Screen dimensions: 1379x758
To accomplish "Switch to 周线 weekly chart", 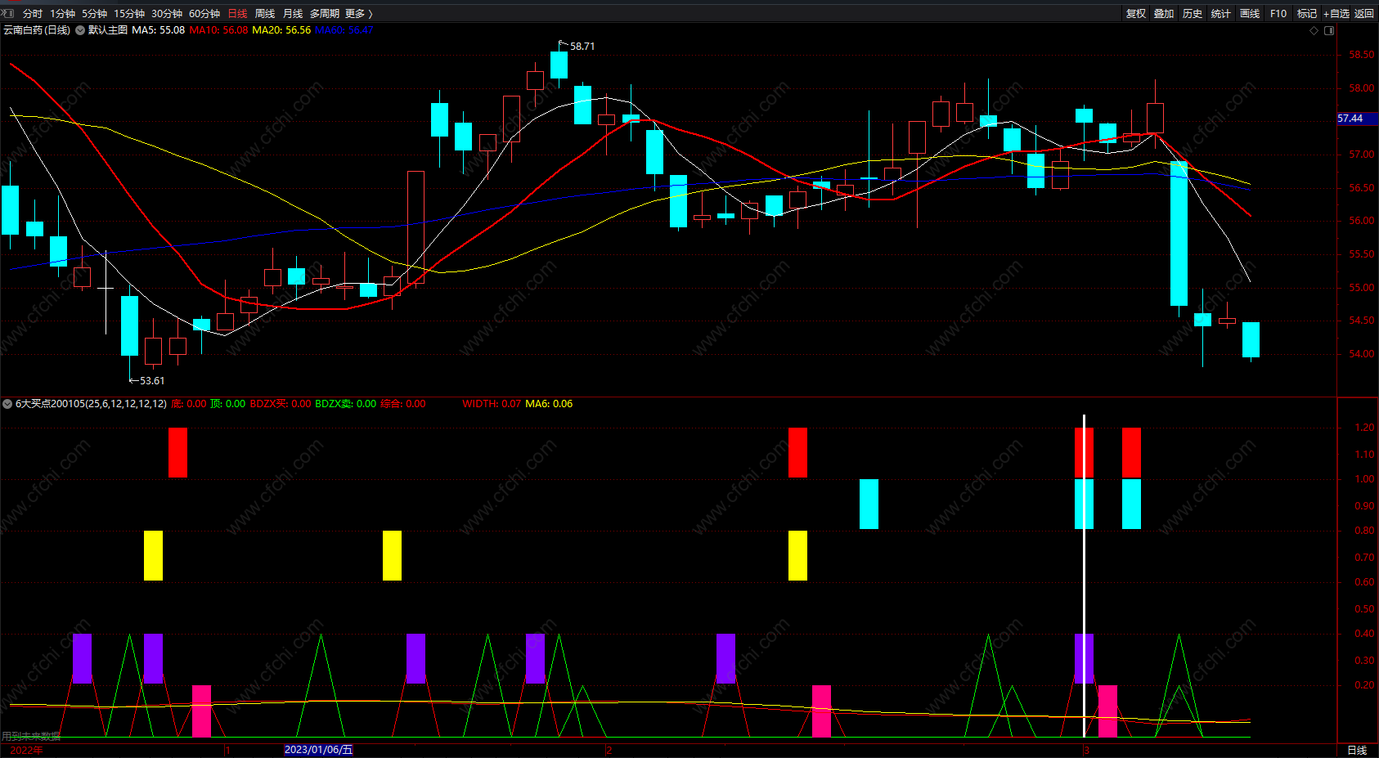I will pos(265,14).
